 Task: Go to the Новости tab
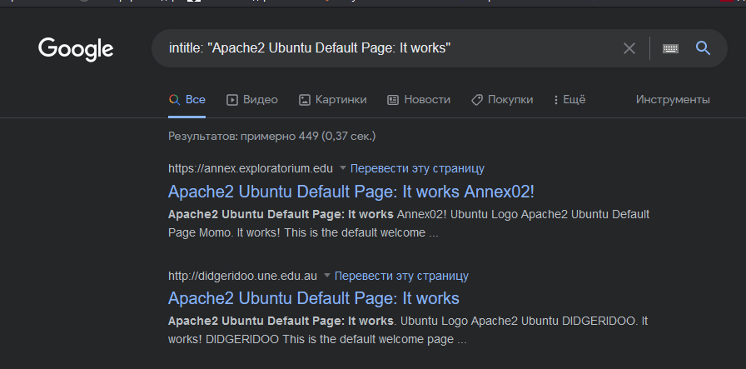click(419, 99)
